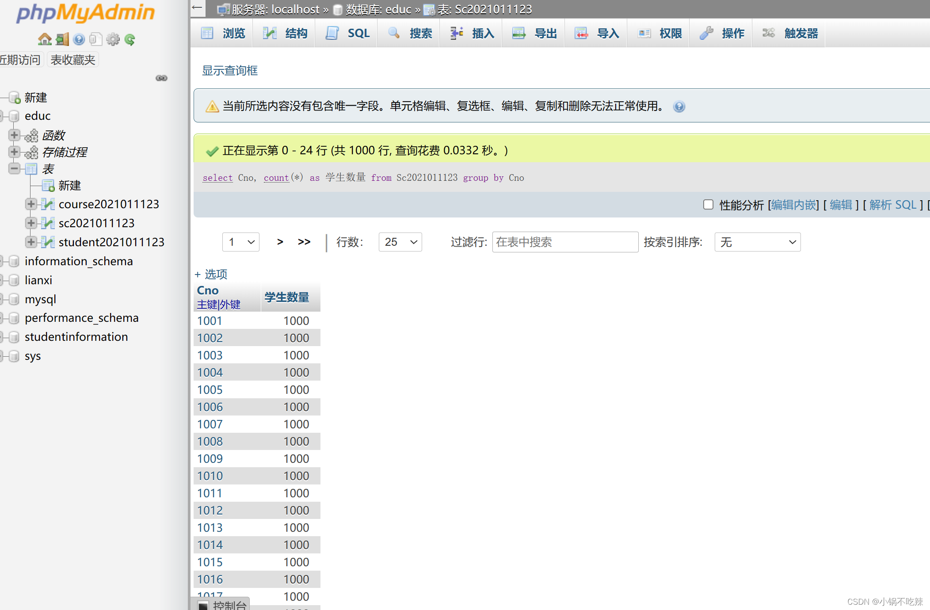Open the sort by index dropdown
The height and width of the screenshot is (610, 930).
[x=757, y=242]
